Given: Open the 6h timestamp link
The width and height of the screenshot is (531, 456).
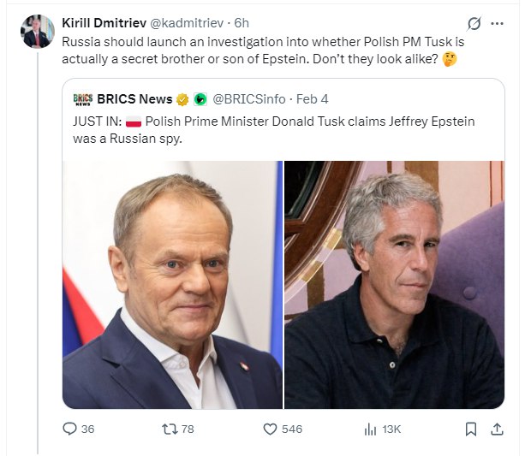Looking at the screenshot, I should click(242, 21).
